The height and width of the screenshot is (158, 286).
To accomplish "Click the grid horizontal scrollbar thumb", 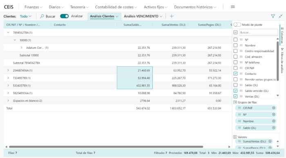I will tap(106, 147).
